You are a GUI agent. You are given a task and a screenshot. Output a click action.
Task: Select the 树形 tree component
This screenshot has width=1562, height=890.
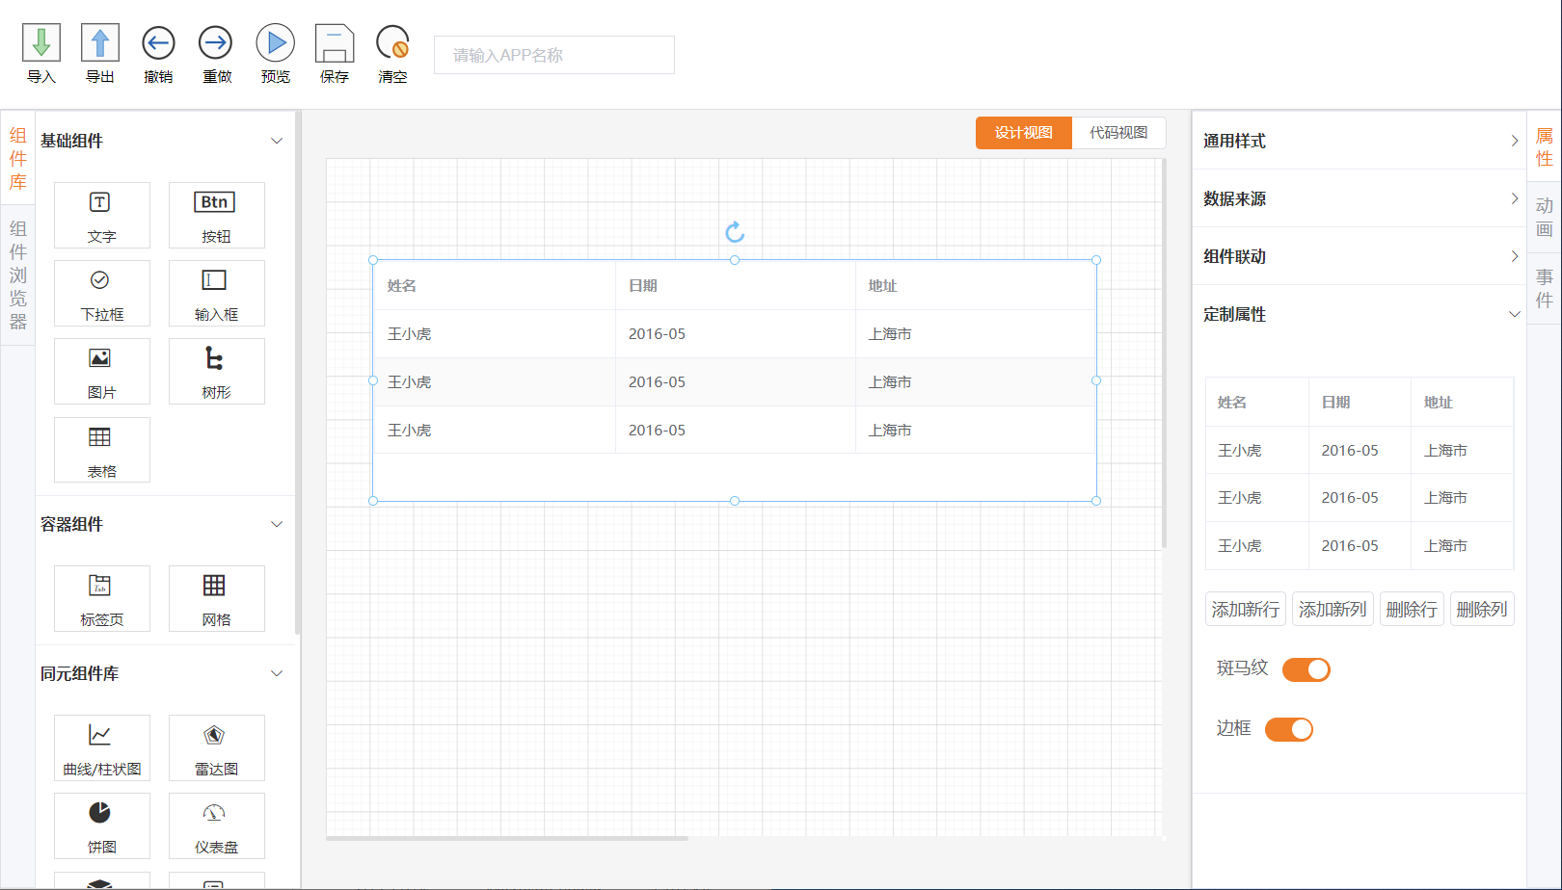pos(216,372)
